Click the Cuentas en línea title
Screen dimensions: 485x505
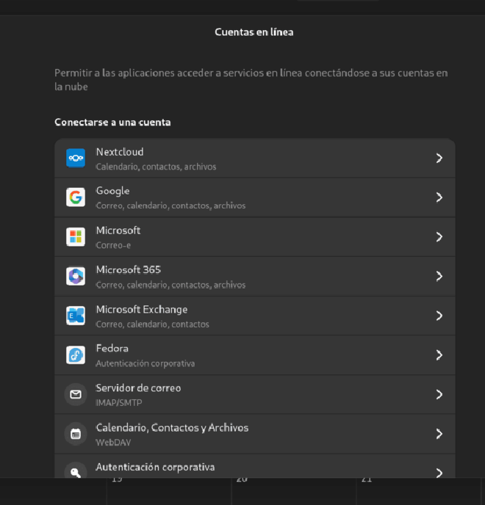pos(254,32)
